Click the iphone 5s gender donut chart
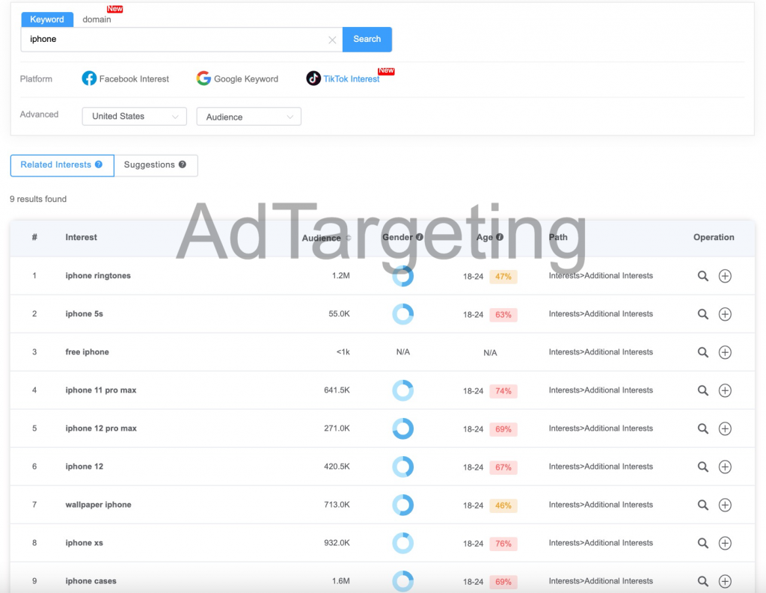The height and width of the screenshot is (593, 766). (403, 314)
